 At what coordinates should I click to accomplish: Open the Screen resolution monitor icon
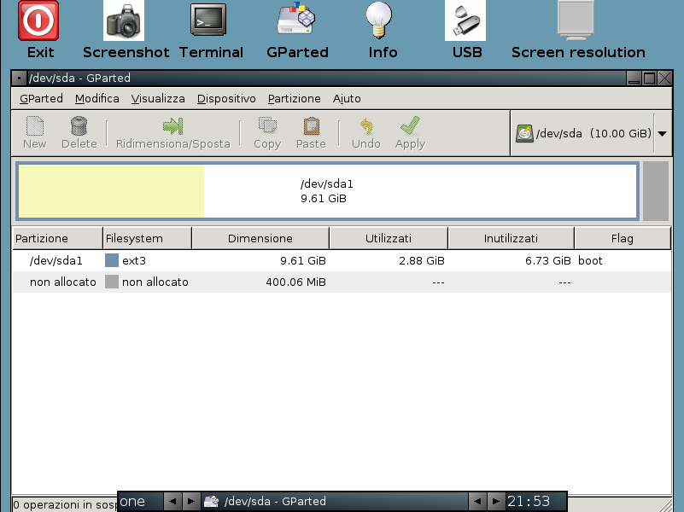[576, 20]
